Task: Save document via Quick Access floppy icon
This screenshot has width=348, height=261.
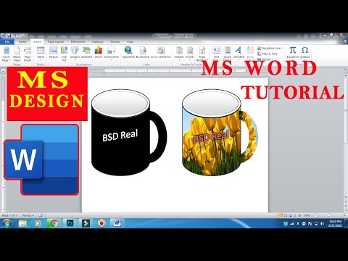Action: coord(9,36)
